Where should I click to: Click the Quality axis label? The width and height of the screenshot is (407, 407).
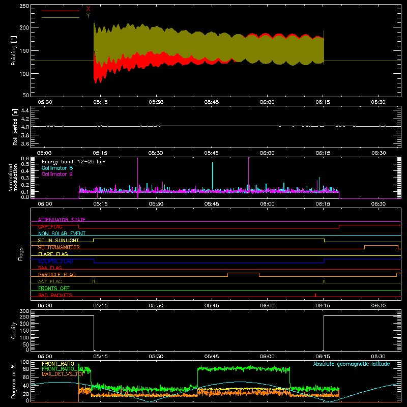(x=14, y=330)
